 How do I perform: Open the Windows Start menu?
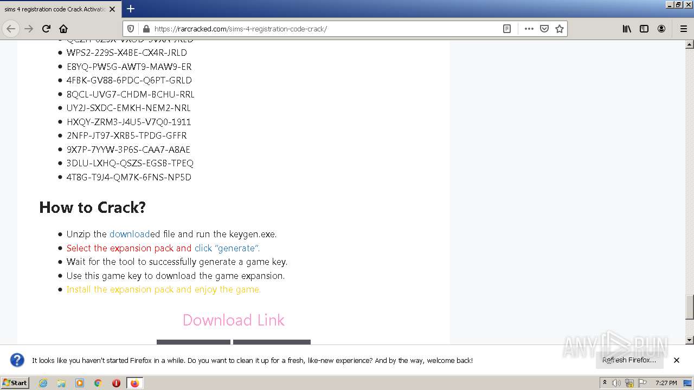pos(15,383)
